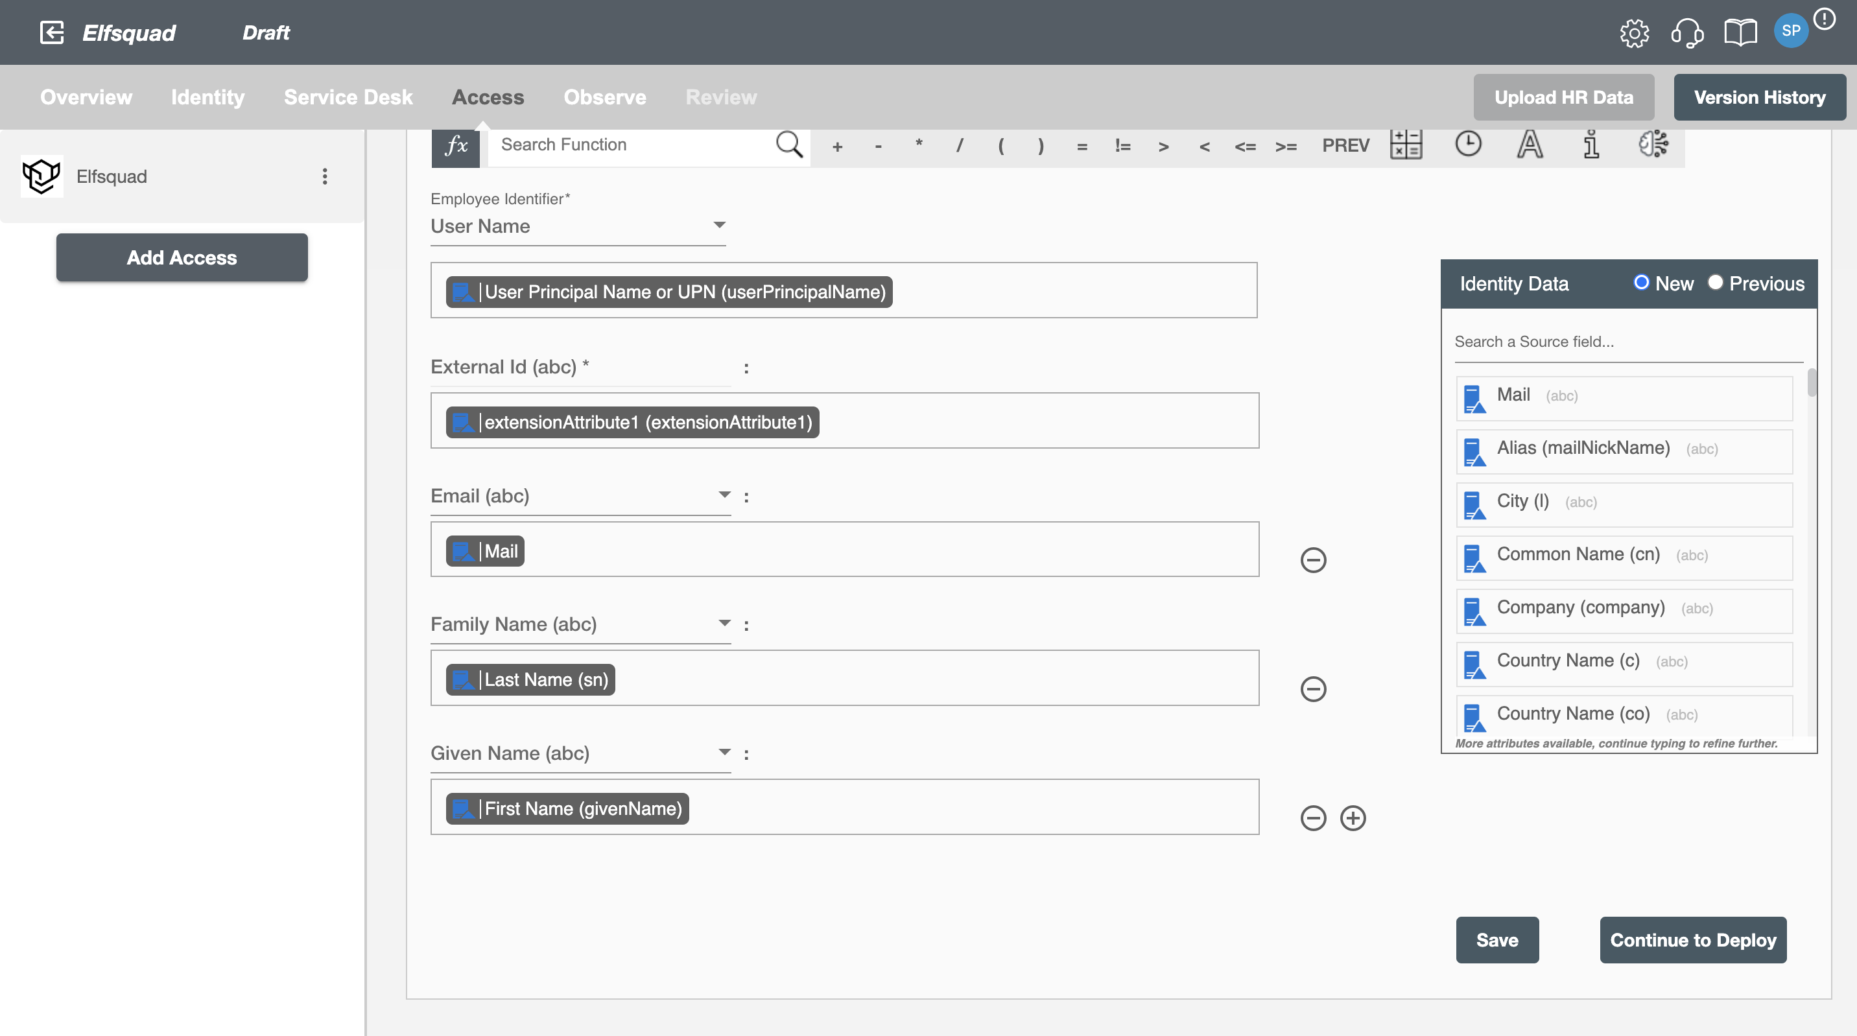Click the Search Function input field
1857x1036 pixels.
tap(633, 145)
